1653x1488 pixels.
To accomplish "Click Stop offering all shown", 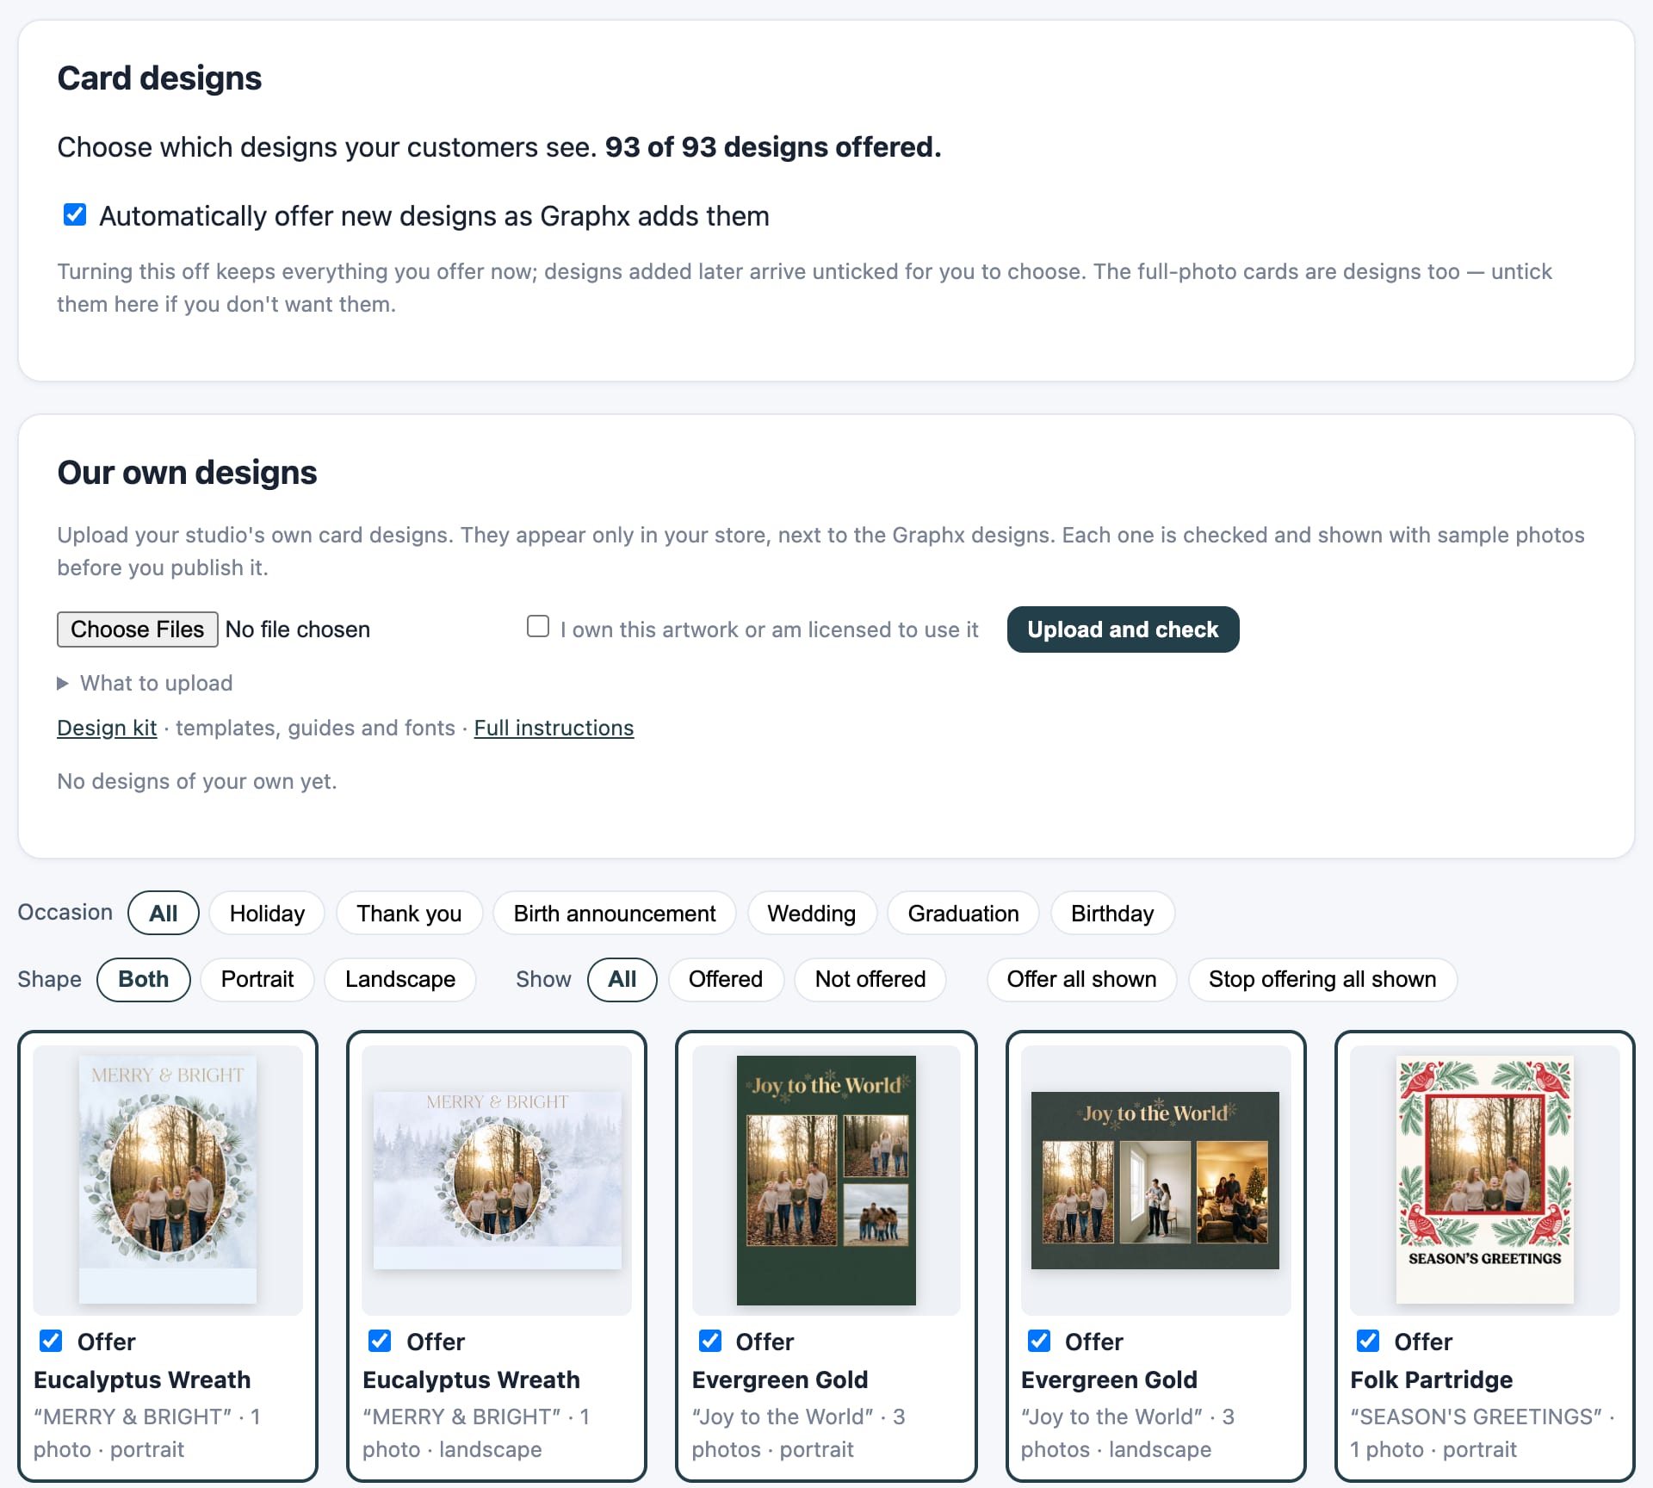I will coord(1322,979).
